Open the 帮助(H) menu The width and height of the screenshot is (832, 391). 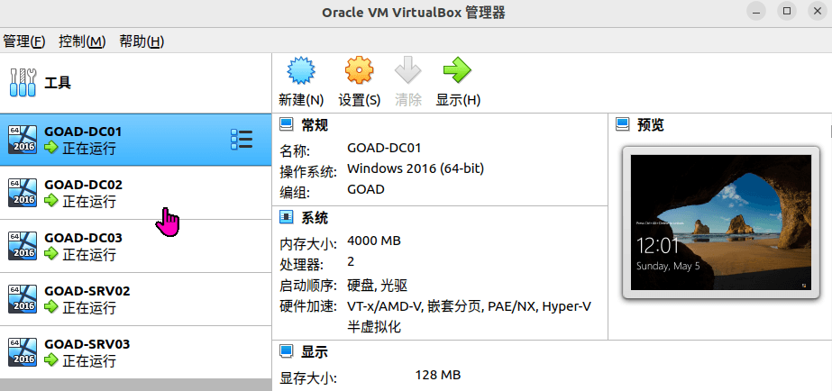click(142, 41)
